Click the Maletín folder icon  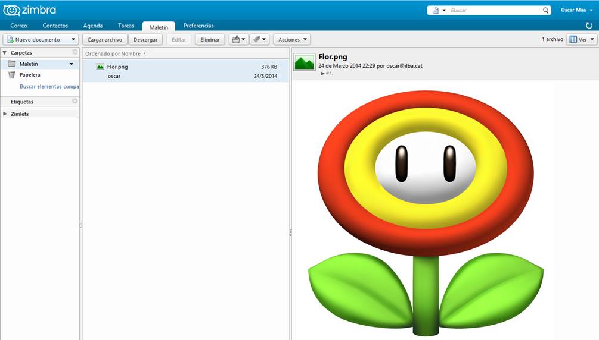(13, 64)
